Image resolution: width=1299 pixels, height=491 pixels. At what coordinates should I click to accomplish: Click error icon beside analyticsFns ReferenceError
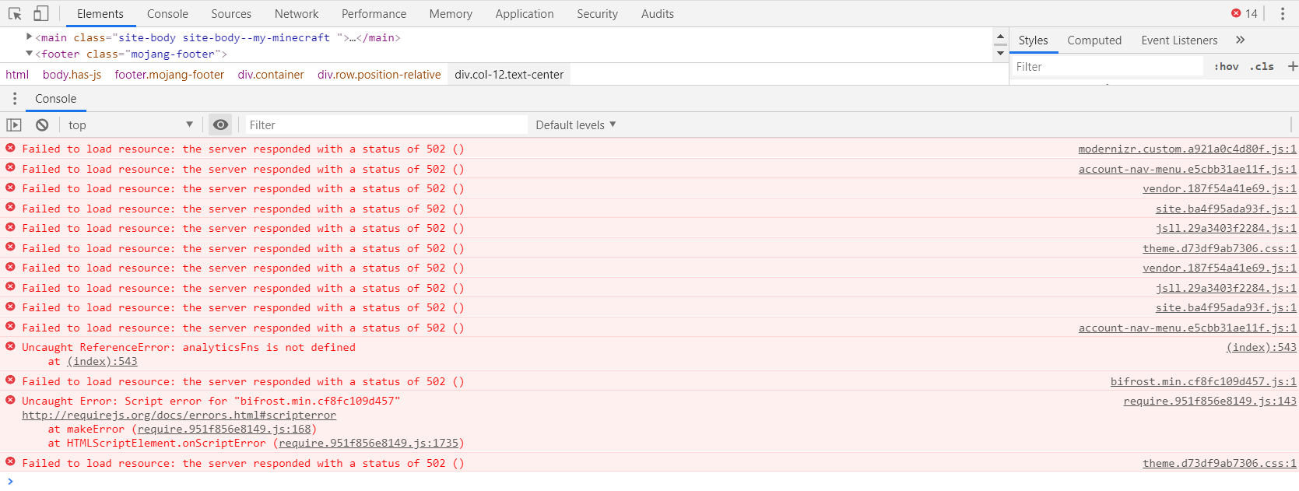pos(10,346)
